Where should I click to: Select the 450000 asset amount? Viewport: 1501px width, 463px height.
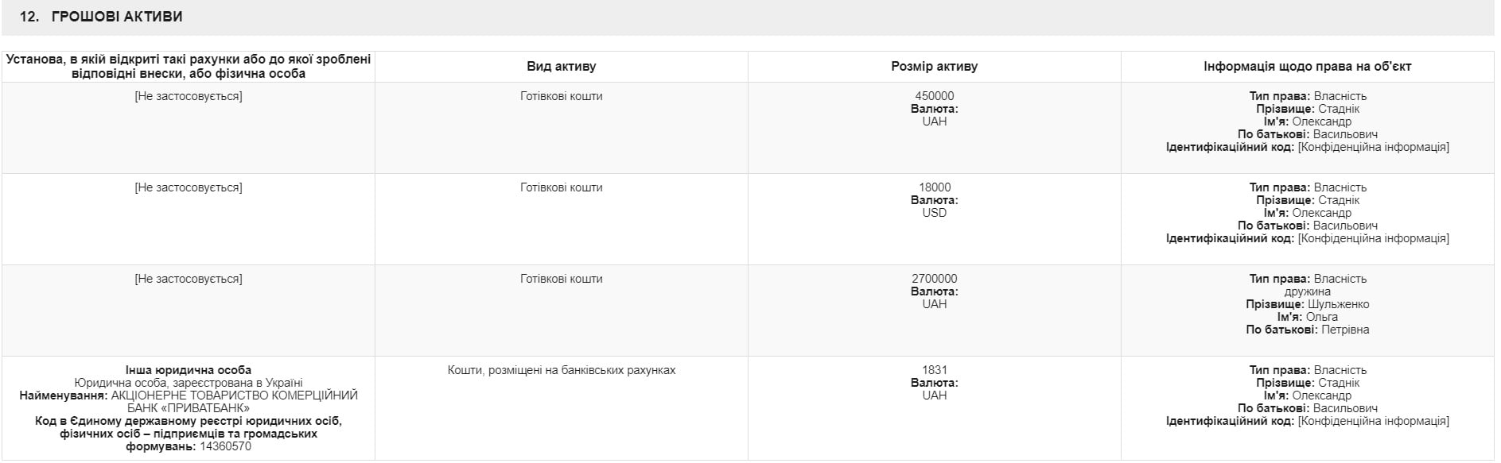click(x=934, y=96)
